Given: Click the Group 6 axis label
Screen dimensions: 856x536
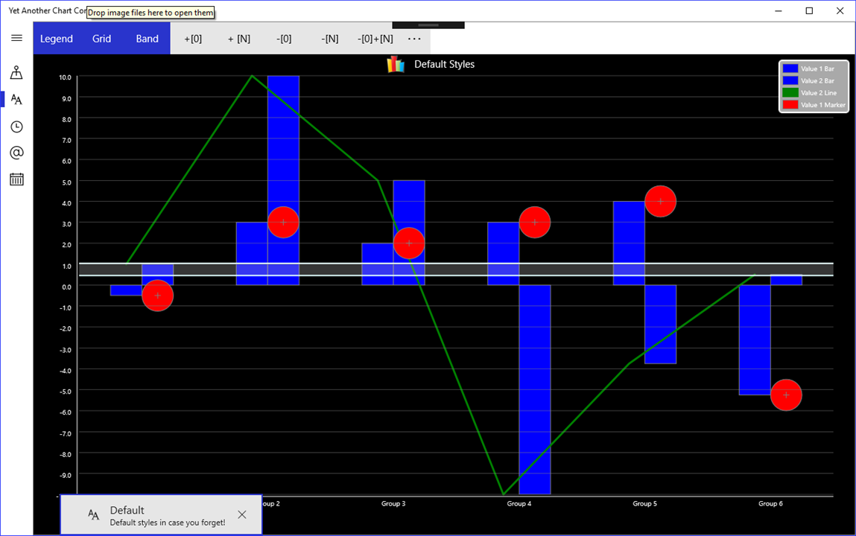Looking at the screenshot, I should [x=770, y=504].
